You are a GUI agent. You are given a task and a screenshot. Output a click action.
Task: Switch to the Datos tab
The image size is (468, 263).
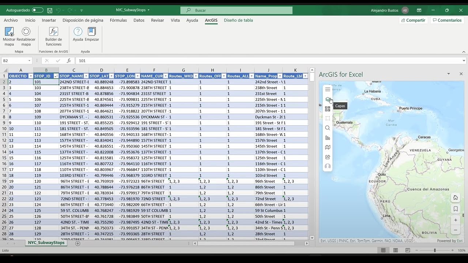[x=139, y=20]
